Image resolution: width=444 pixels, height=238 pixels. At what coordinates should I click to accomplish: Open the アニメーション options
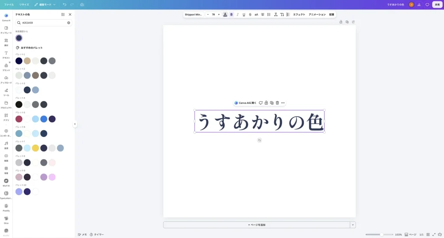[317, 14]
